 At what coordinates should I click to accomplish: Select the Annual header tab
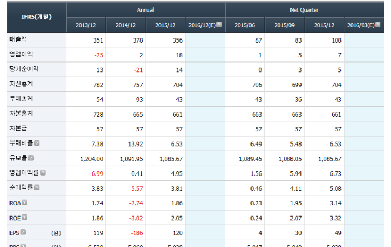(145, 10)
